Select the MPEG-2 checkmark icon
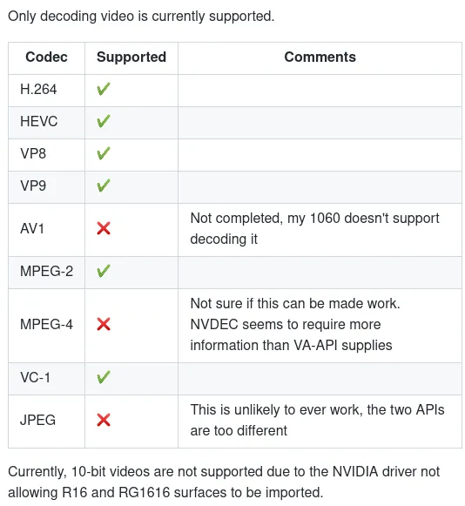Viewport: 465px width, 506px height. coord(104,271)
